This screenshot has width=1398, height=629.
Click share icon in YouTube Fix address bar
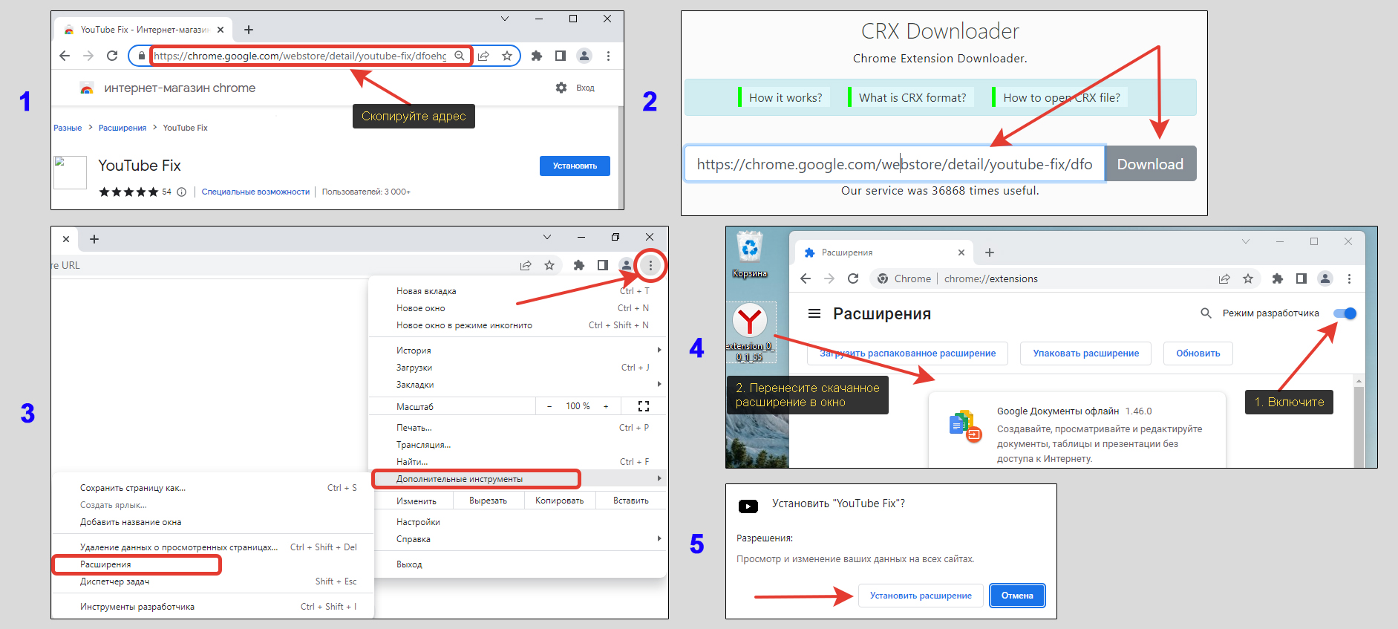click(483, 56)
